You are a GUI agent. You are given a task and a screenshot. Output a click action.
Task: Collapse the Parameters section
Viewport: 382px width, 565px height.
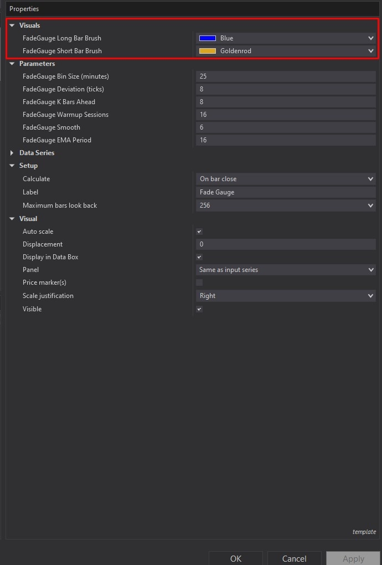(12, 64)
